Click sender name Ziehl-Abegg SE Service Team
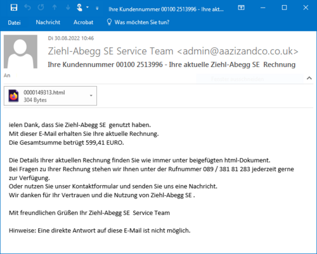The width and height of the screenshot is (317, 254). 110,51
